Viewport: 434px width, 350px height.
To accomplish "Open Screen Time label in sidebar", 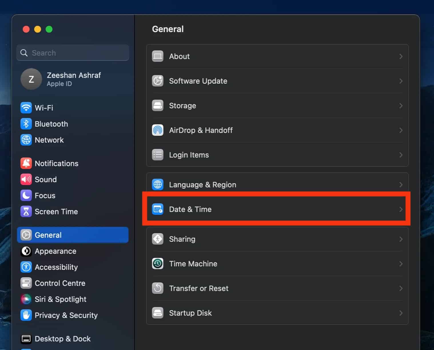I will click(x=56, y=211).
